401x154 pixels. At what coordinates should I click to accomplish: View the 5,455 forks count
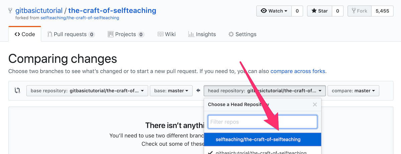click(382, 11)
